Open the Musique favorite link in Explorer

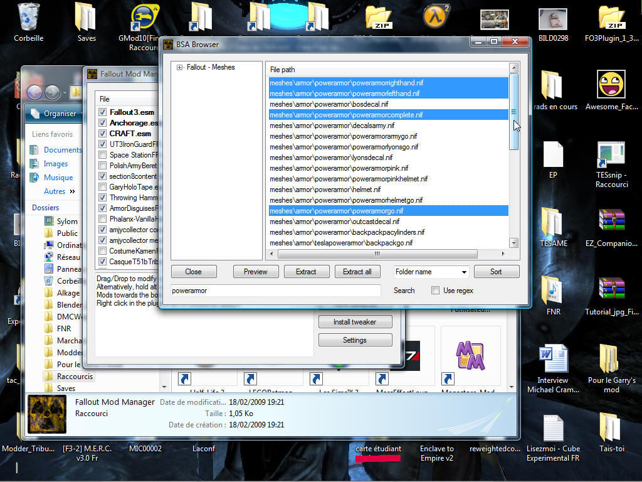pyautogui.click(x=58, y=178)
